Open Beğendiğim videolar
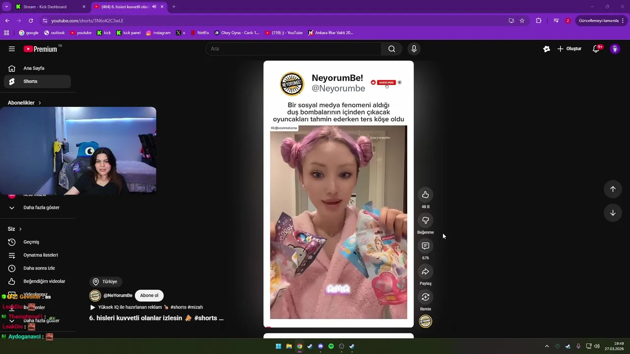The image size is (630, 354). [x=37, y=281]
